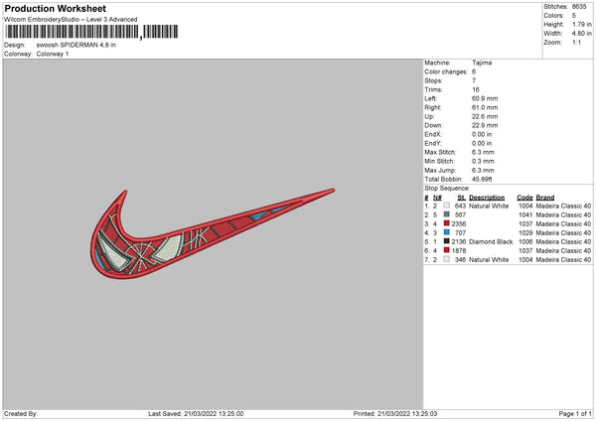
Task: Click the Color changes value '6'
Action: (474, 71)
